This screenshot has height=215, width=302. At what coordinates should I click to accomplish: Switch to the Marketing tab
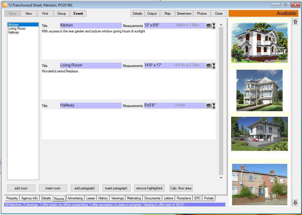pos(134,198)
